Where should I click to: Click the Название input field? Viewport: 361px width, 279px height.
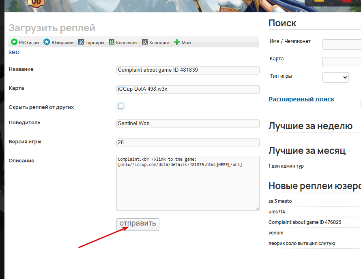point(188,70)
